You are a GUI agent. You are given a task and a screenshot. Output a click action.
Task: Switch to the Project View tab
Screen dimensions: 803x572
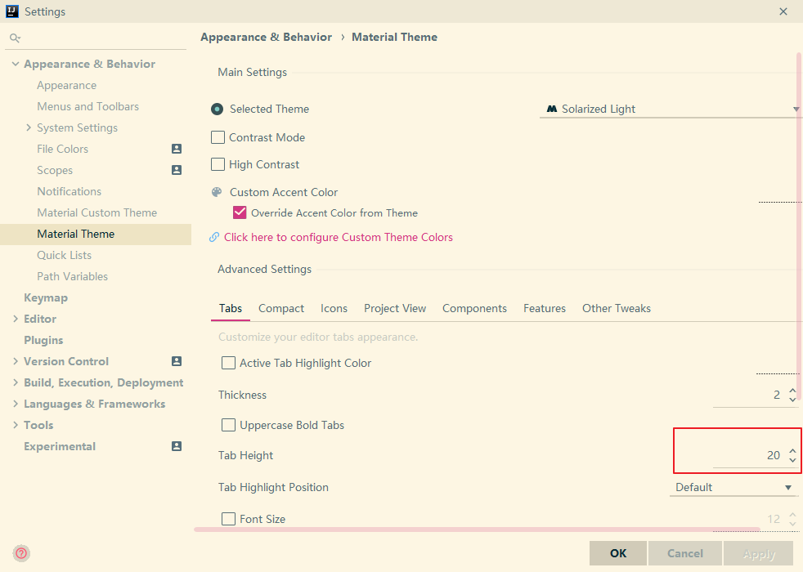(x=395, y=309)
